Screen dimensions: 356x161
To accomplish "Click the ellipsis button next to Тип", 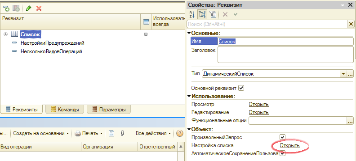I will click(350, 74).
